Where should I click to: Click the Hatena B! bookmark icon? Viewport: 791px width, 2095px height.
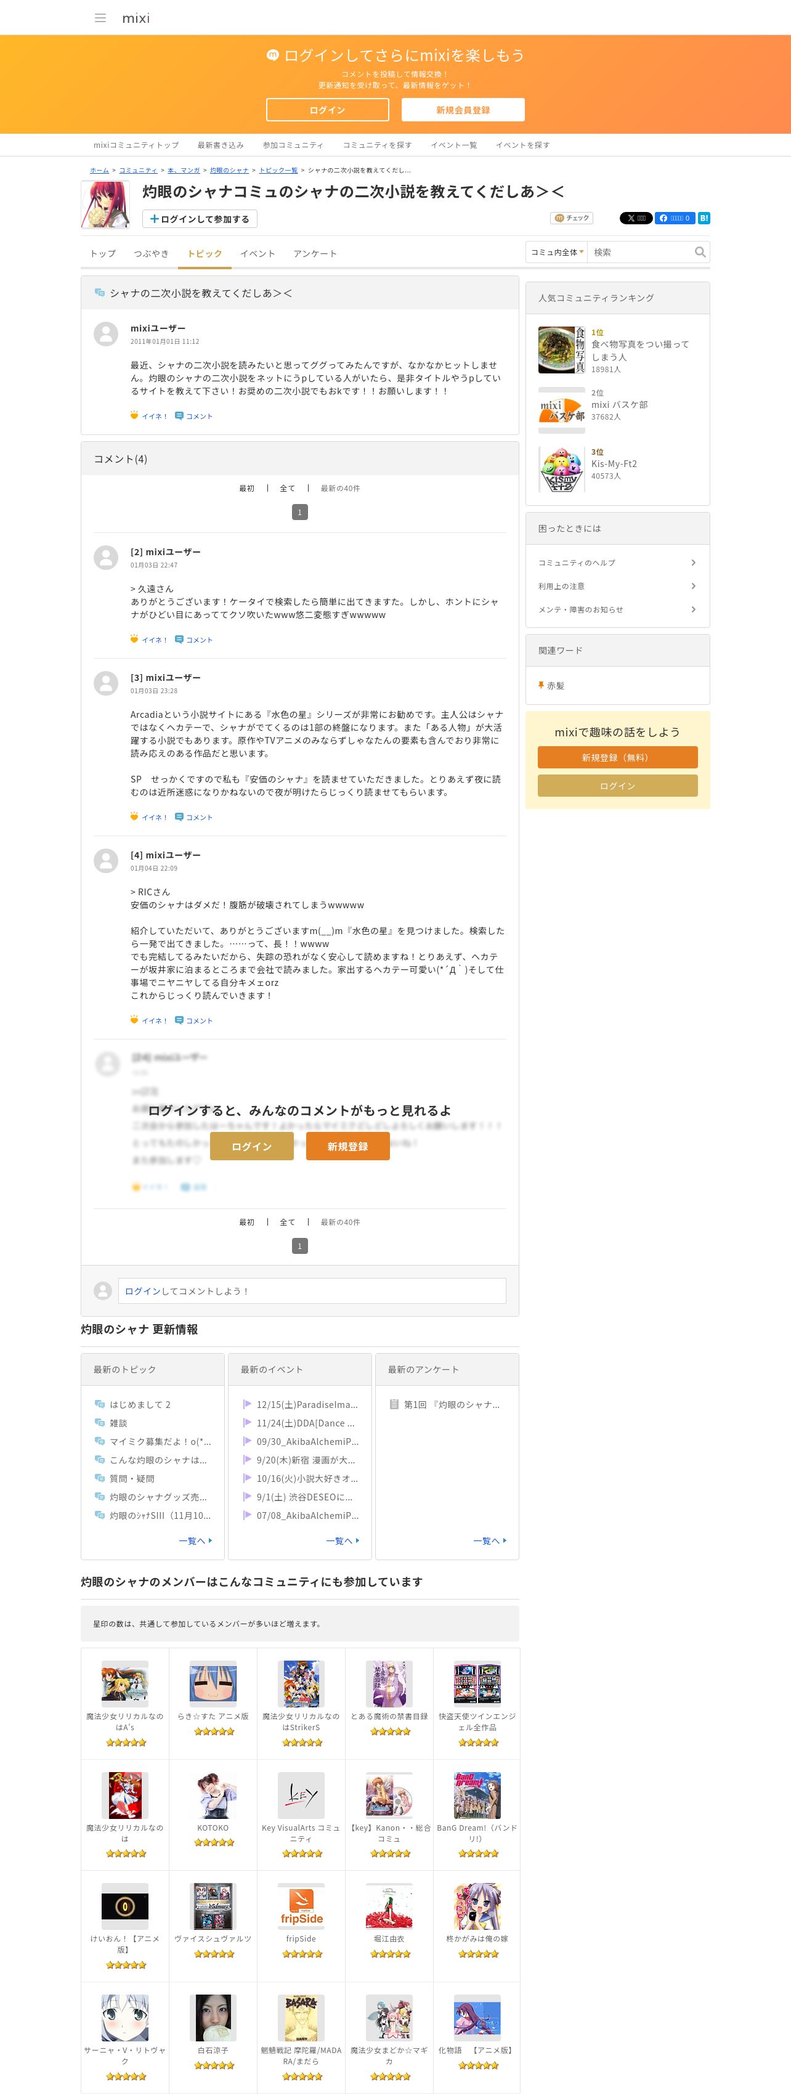[704, 218]
